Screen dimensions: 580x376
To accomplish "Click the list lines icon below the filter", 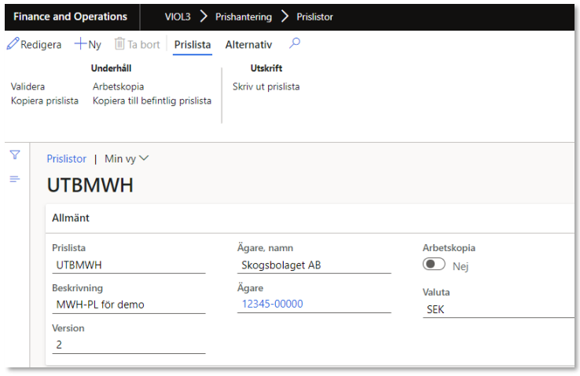I will point(14,180).
